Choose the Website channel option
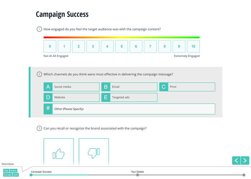Viewport: 251px width, 179px height. pyautogui.click(x=76, y=97)
